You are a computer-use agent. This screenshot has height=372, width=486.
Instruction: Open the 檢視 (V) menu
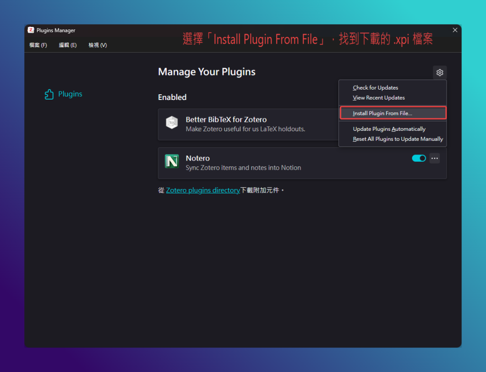(x=98, y=45)
